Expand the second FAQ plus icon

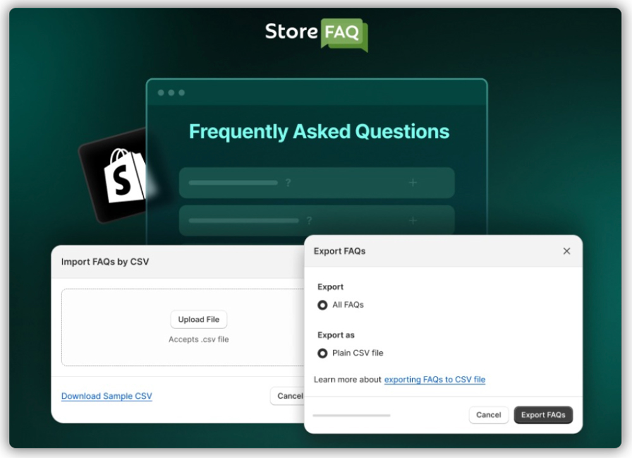413,220
